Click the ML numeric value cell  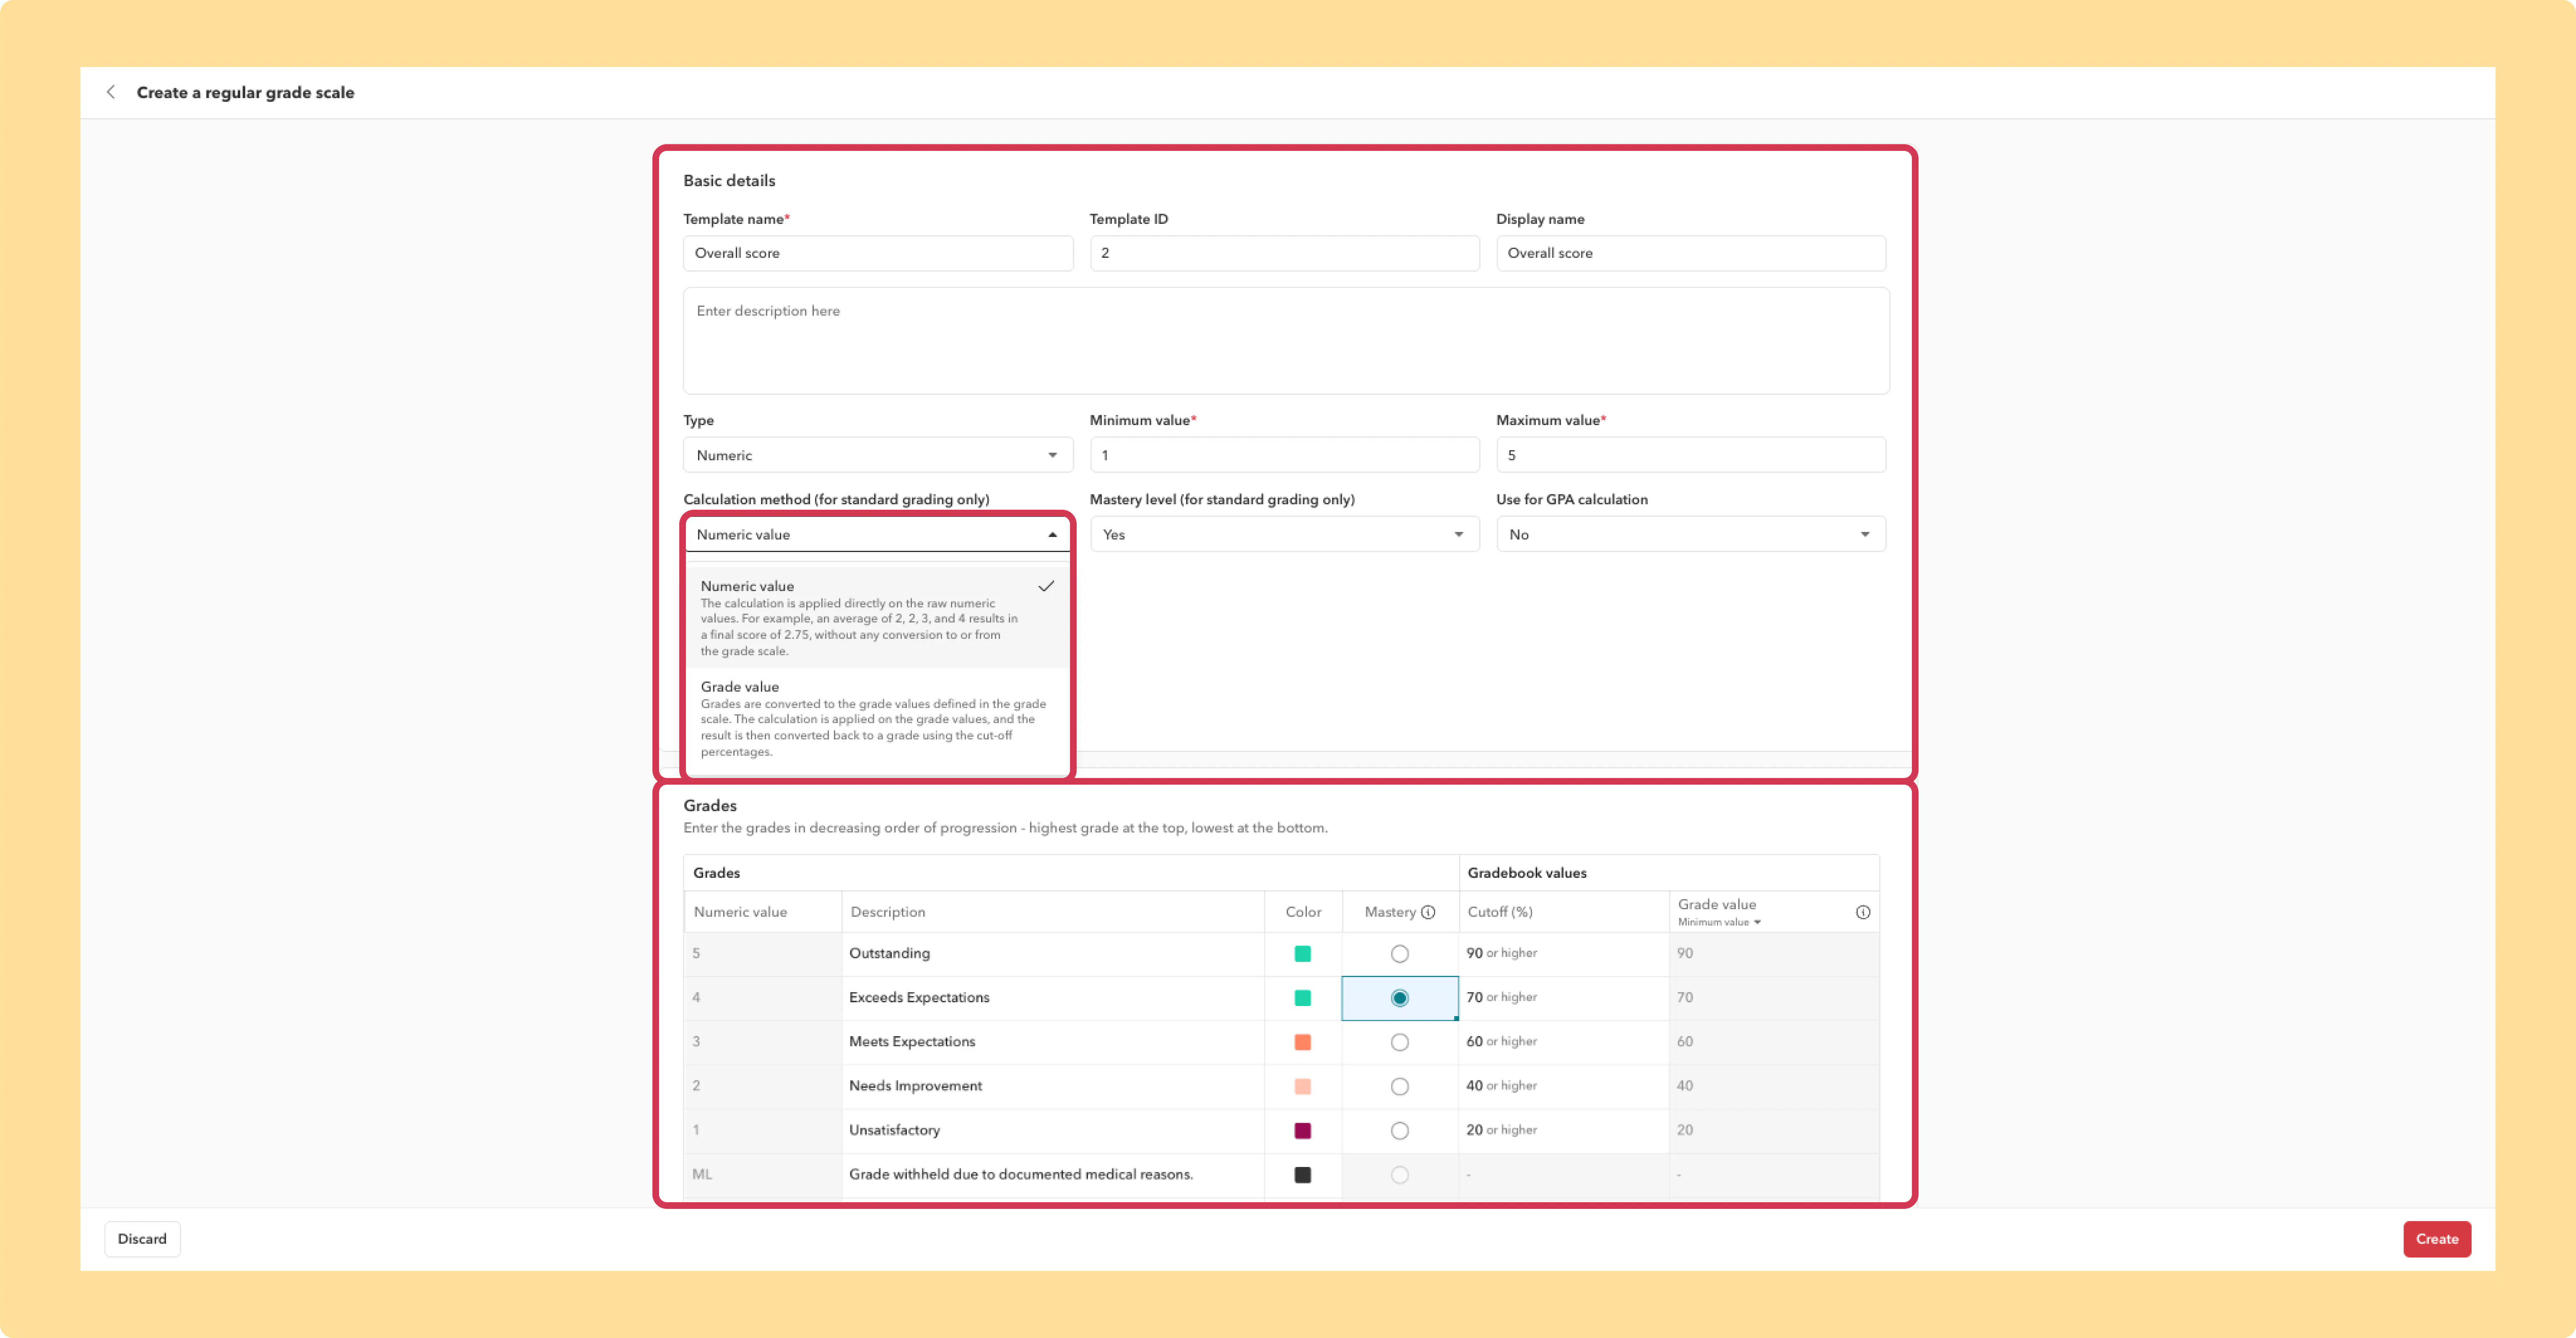click(x=763, y=1174)
